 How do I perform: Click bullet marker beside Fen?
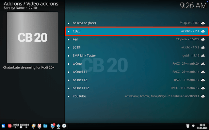coord(69,40)
